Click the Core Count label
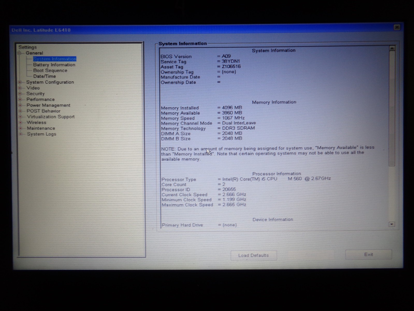Image resolution: width=414 pixels, height=311 pixels. [174, 185]
